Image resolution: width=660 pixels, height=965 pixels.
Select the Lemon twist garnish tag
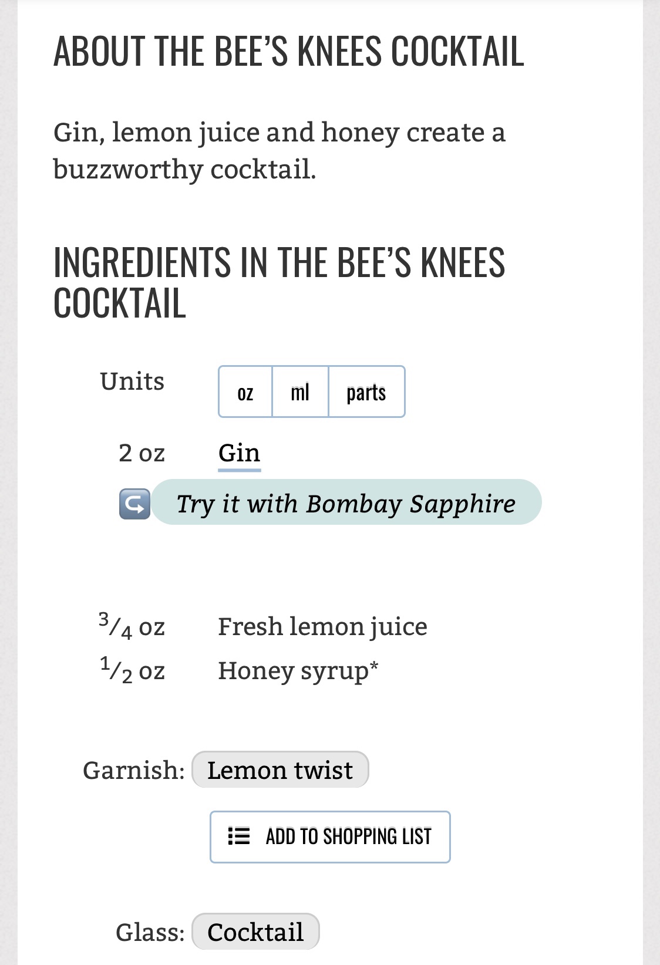pyautogui.click(x=280, y=770)
